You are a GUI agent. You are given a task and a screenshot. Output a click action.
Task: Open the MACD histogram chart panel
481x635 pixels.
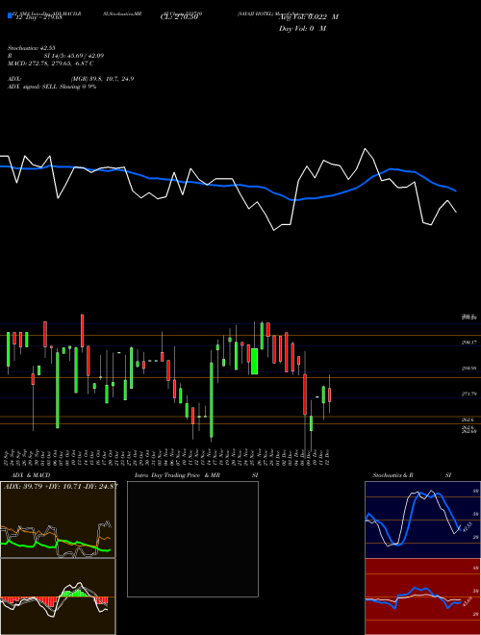(58, 597)
